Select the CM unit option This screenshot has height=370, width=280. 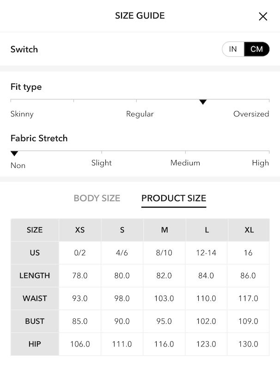click(x=257, y=49)
